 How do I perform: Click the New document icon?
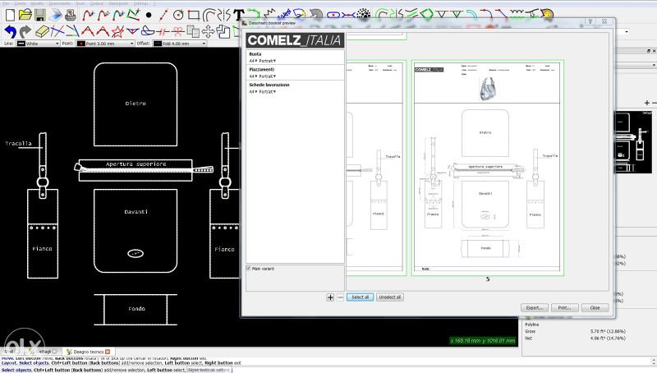pyautogui.click(x=10, y=15)
